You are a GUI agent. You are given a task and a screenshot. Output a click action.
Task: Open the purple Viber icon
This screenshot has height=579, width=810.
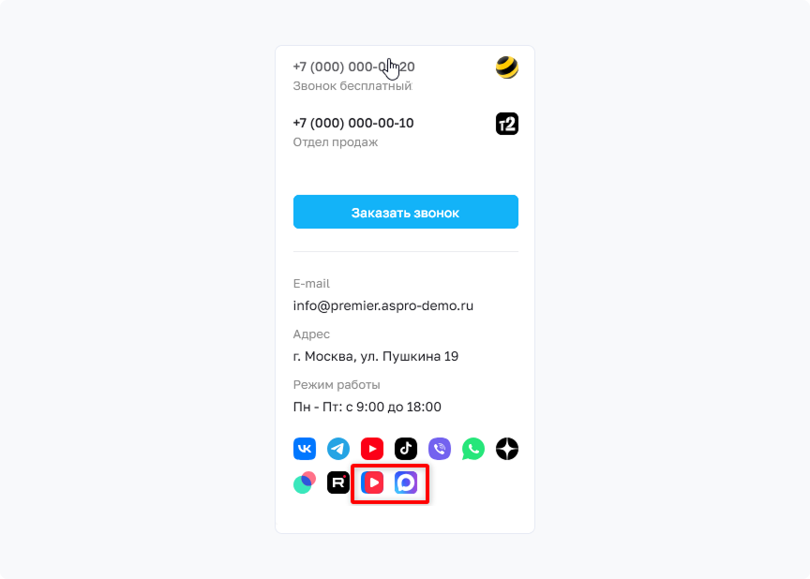click(x=440, y=449)
